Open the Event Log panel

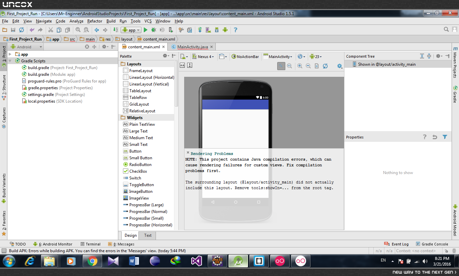(397, 244)
